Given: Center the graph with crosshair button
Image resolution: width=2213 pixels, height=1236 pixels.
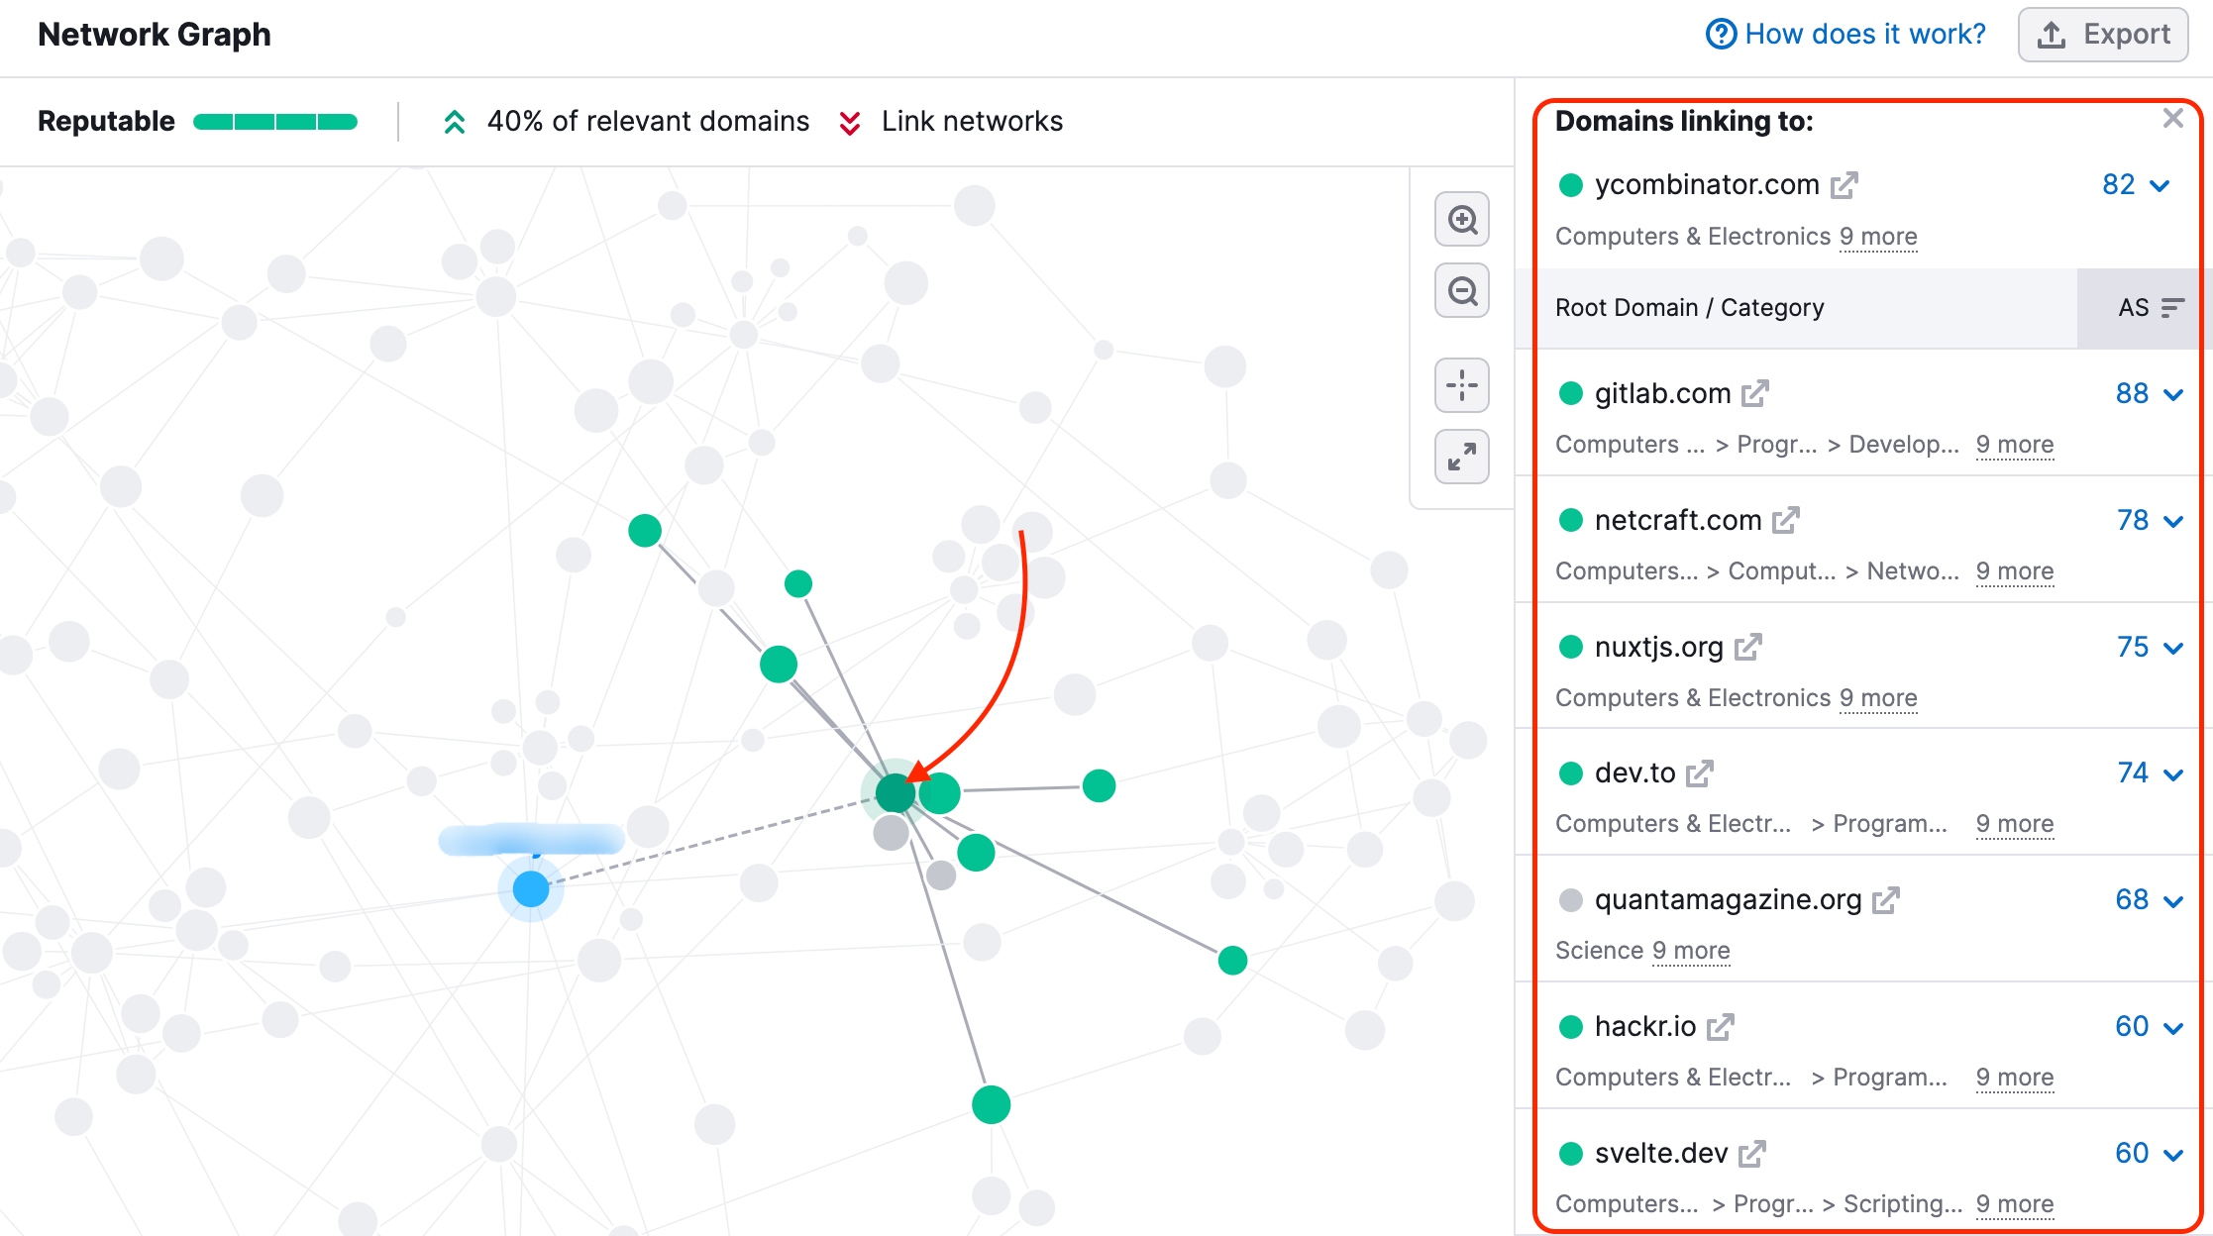Looking at the screenshot, I should (1462, 385).
